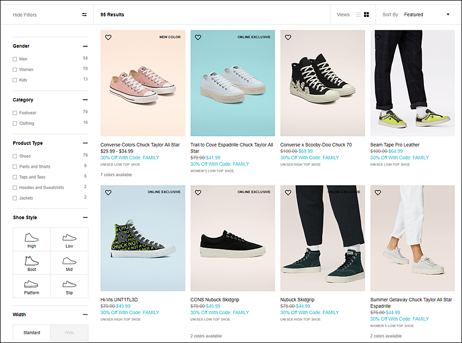
Task: Click the $70.00 $41.99 espadrille price
Action: [205, 158]
